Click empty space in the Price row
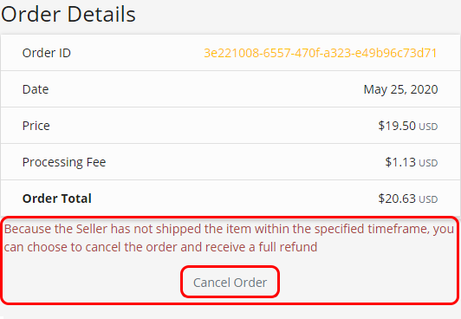The image size is (461, 319). [206, 126]
